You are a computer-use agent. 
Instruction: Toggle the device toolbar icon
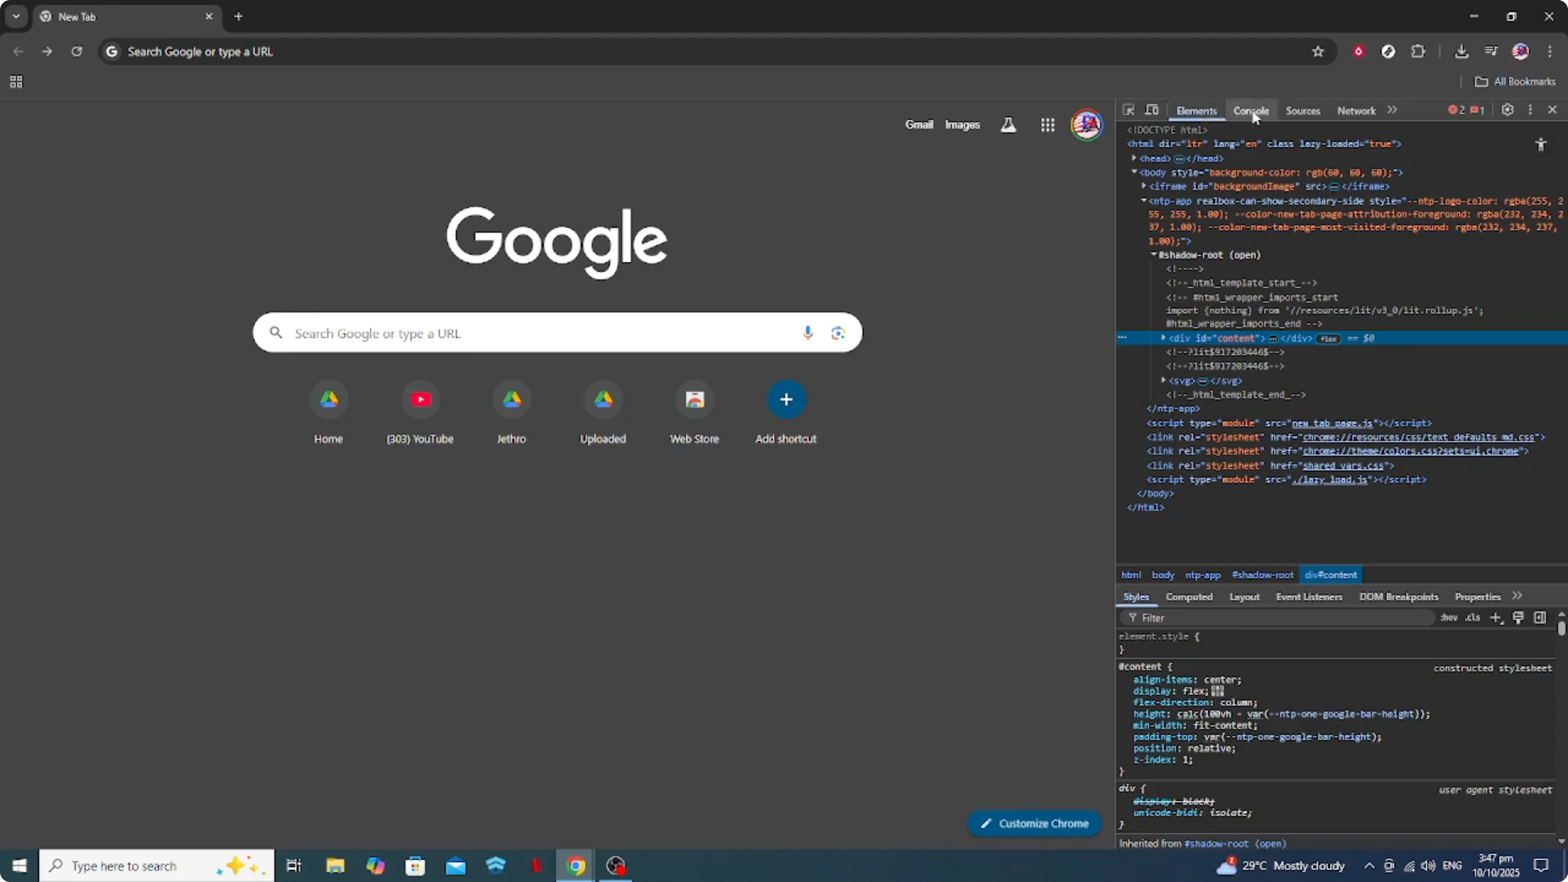[x=1152, y=110]
